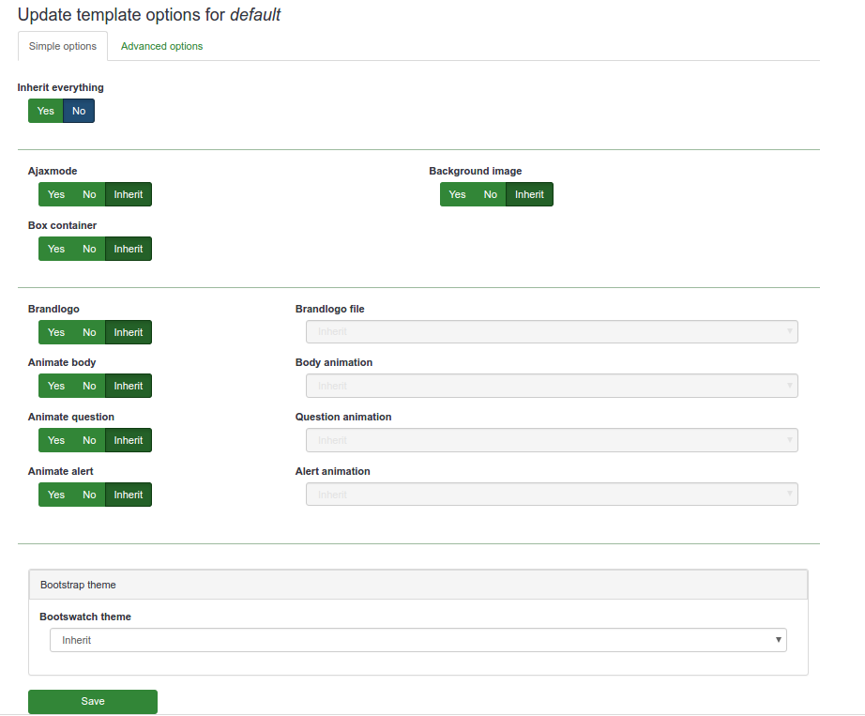Viewport: 865px width, 716px height.
Task: Click the Bootstrap theme panel header
Action: tap(417, 585)
